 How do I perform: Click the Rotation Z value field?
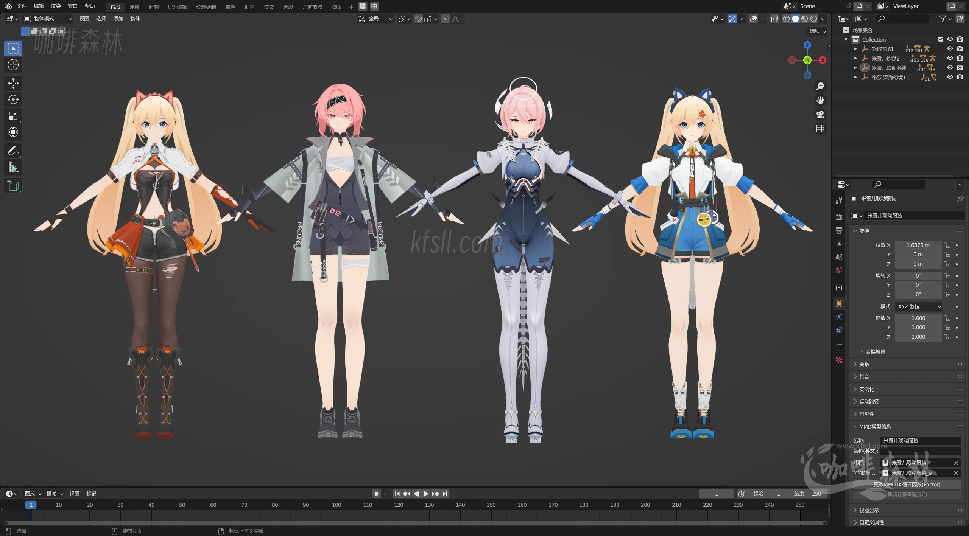click(x=918, y=295)
